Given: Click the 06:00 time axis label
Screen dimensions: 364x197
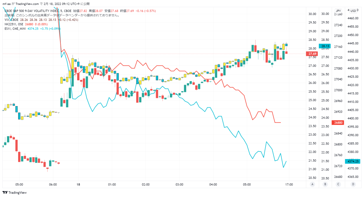Looking at the screenshot, I should click(53, 185).
